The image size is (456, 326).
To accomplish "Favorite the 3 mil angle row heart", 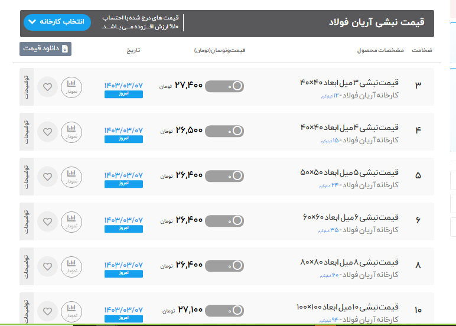I will pyautogui.click(x=47, y=87).
